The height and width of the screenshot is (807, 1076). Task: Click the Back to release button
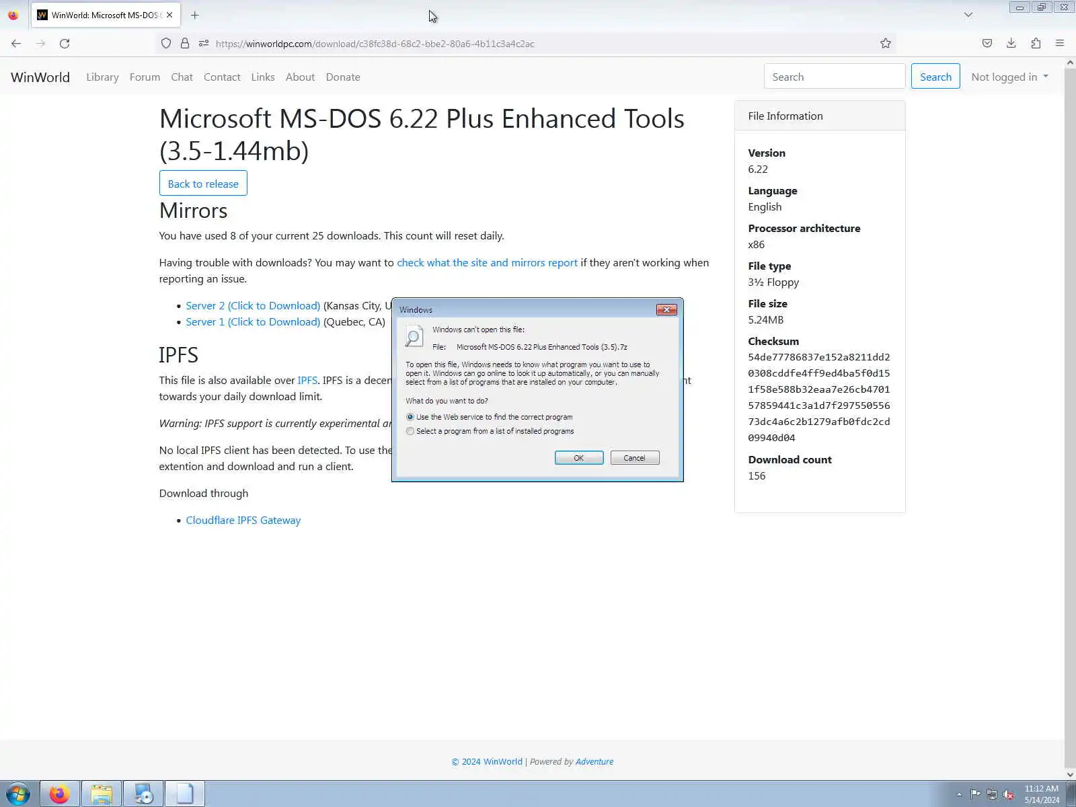coord(203,184)
